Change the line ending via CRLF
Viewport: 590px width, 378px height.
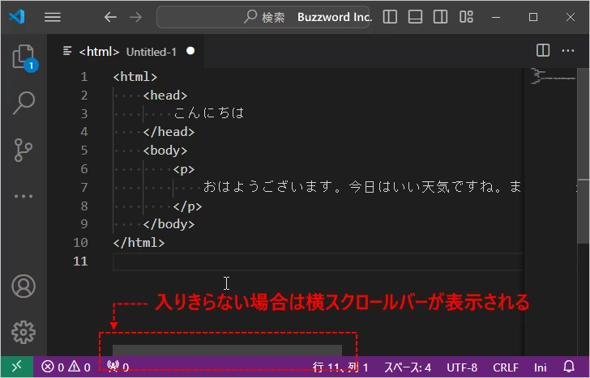pyautogui.click(x=506, y=367)
